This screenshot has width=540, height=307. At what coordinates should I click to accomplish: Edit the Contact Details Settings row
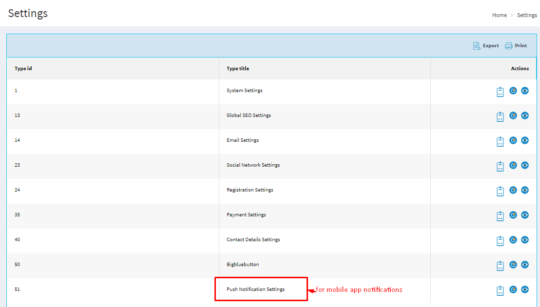[513, 240]
